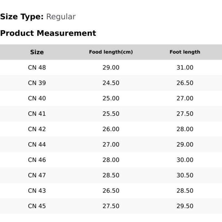Choose the CN 43 size cell
This screenshot has width=222, height=222.
click(37, 191)
